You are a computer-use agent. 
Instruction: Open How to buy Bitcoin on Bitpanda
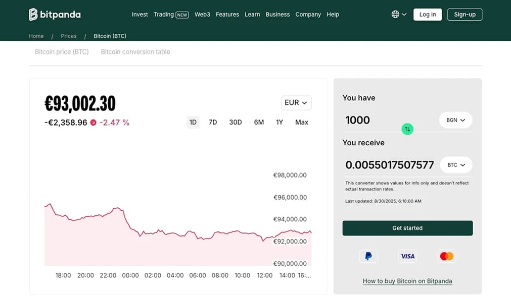(407, 281)
